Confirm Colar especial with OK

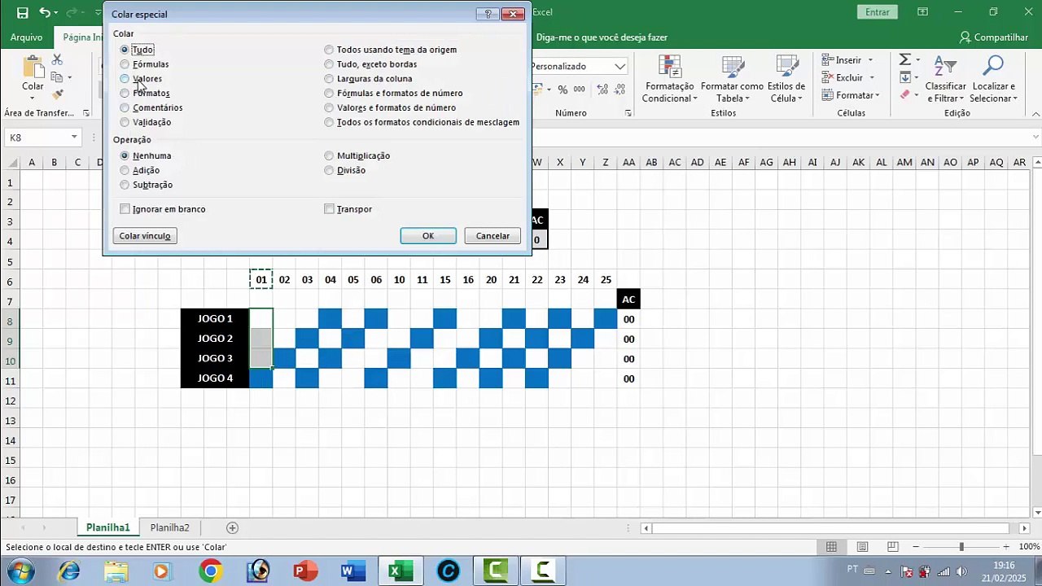428,236
